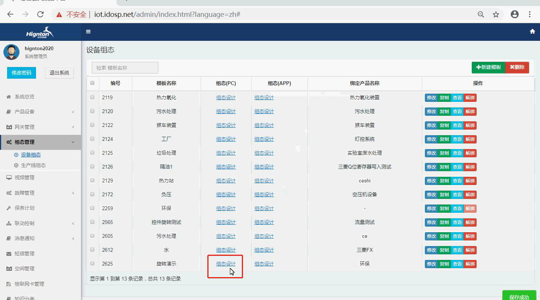This screenshot has height=300, width=540.
Task: Collapse the 组态管理 section
Action: pyautogui.click(x=25, y=142)
